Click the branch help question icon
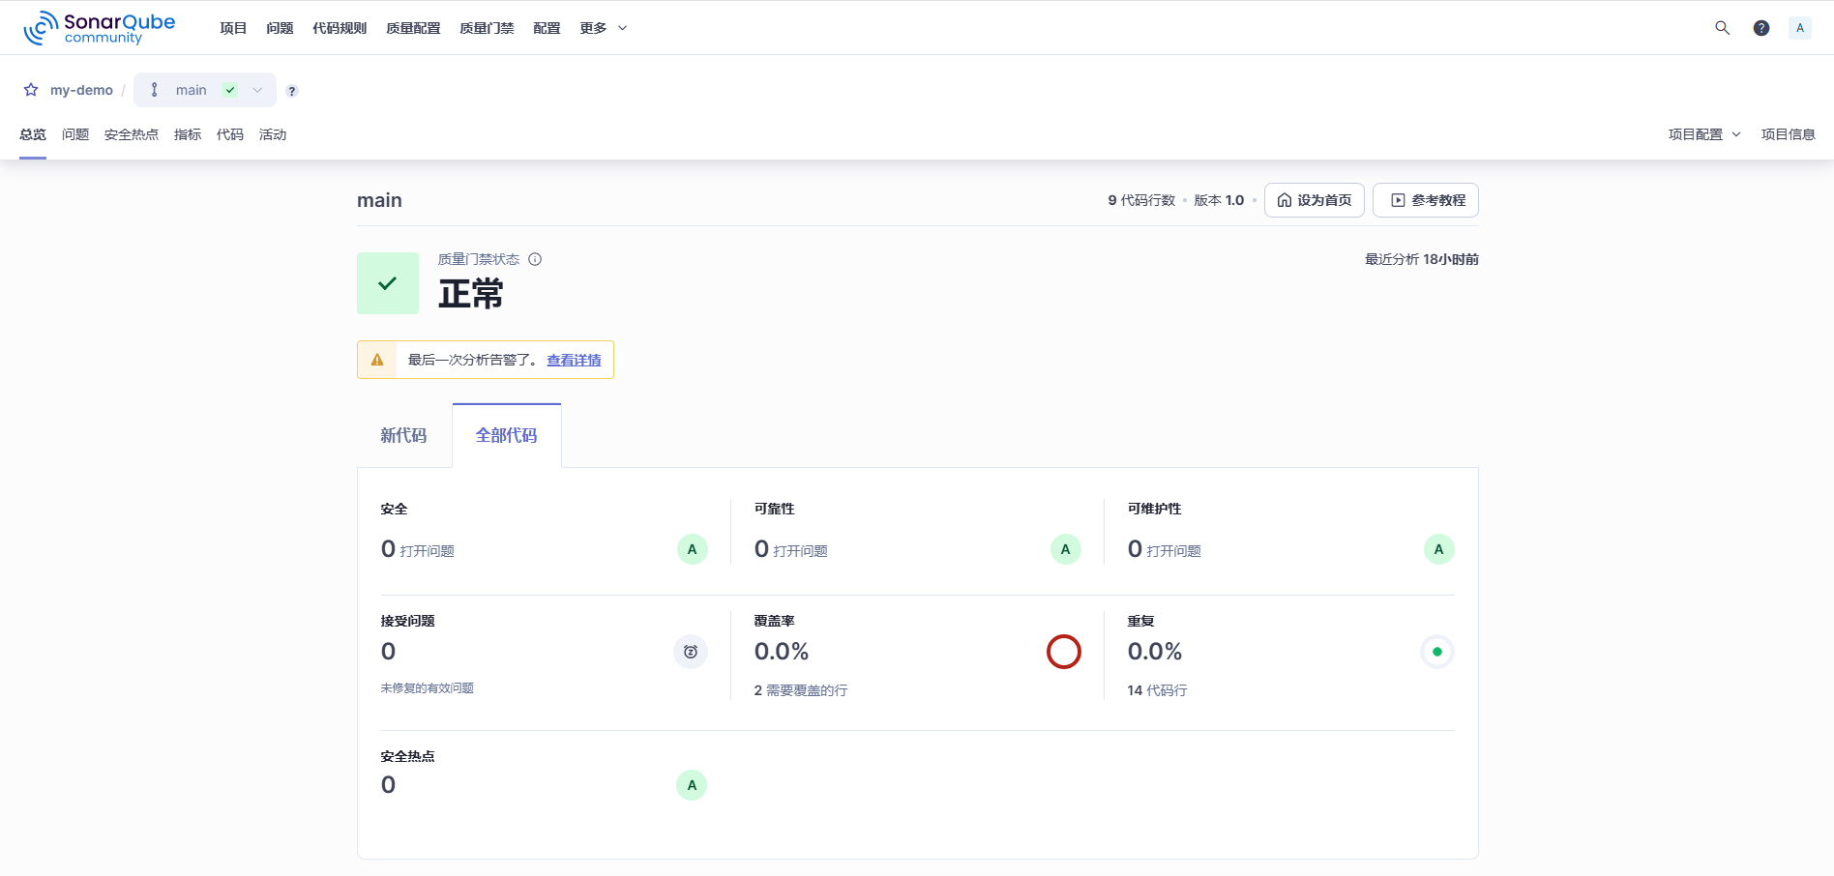Image resolution: width=1834 pixels, height=876 pixels. pyautogui.click(x=292, y=91)
